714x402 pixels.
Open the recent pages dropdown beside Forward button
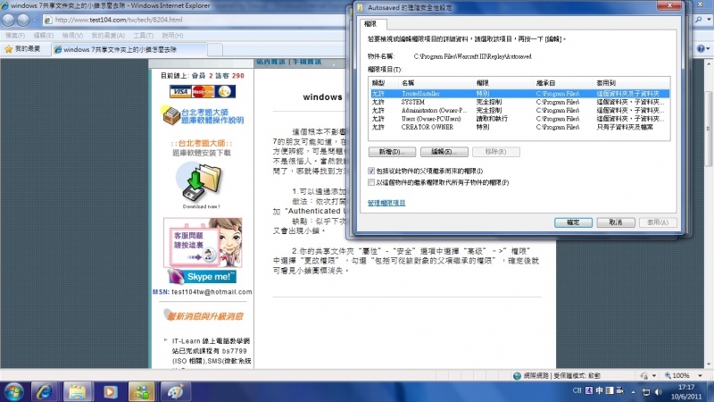click(x=35, y=20)
